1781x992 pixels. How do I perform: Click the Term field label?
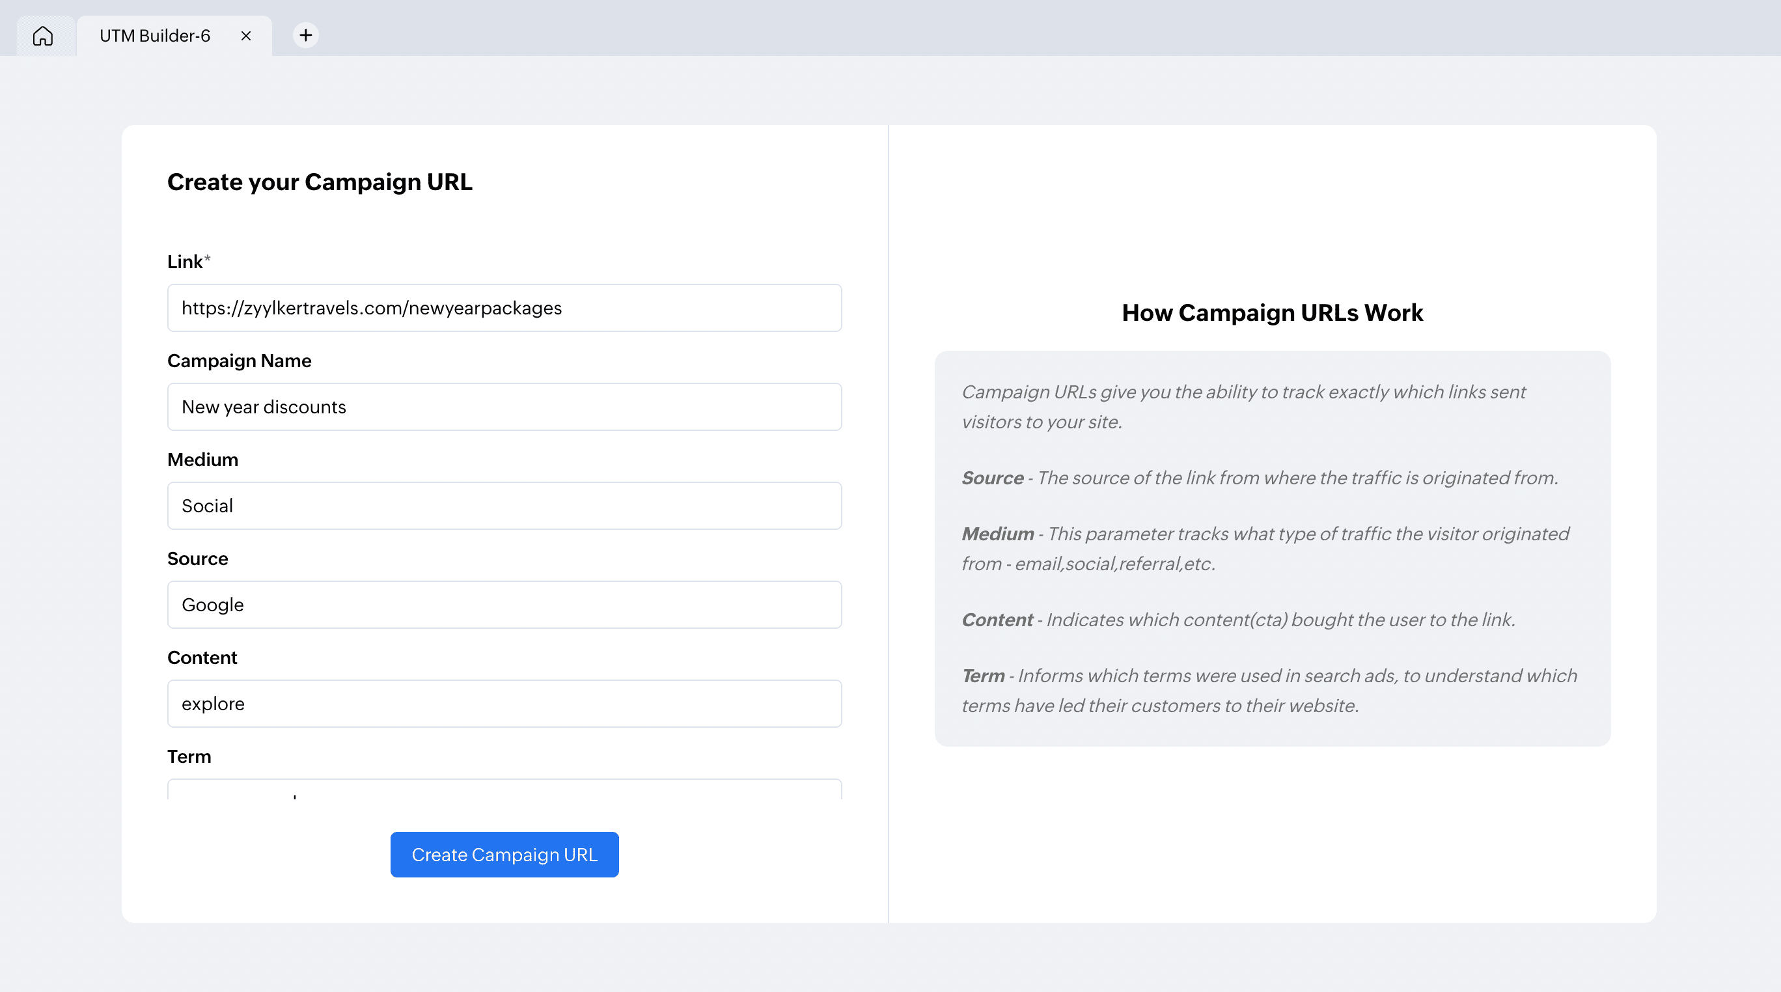189,756
